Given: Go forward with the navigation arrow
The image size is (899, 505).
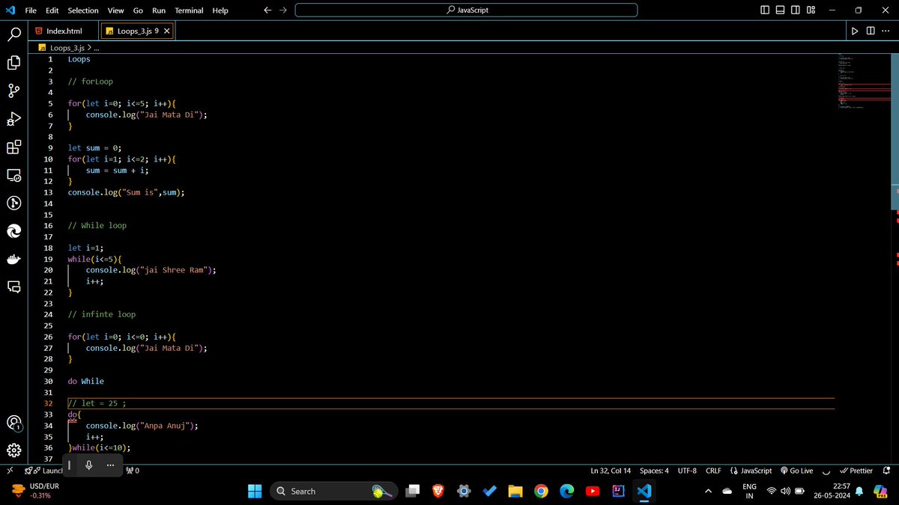Looking at the screenshot, I should (x=282, y=10).
